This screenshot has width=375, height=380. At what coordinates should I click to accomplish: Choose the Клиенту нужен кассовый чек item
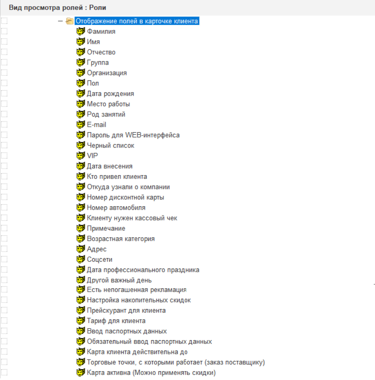[132, 218]
